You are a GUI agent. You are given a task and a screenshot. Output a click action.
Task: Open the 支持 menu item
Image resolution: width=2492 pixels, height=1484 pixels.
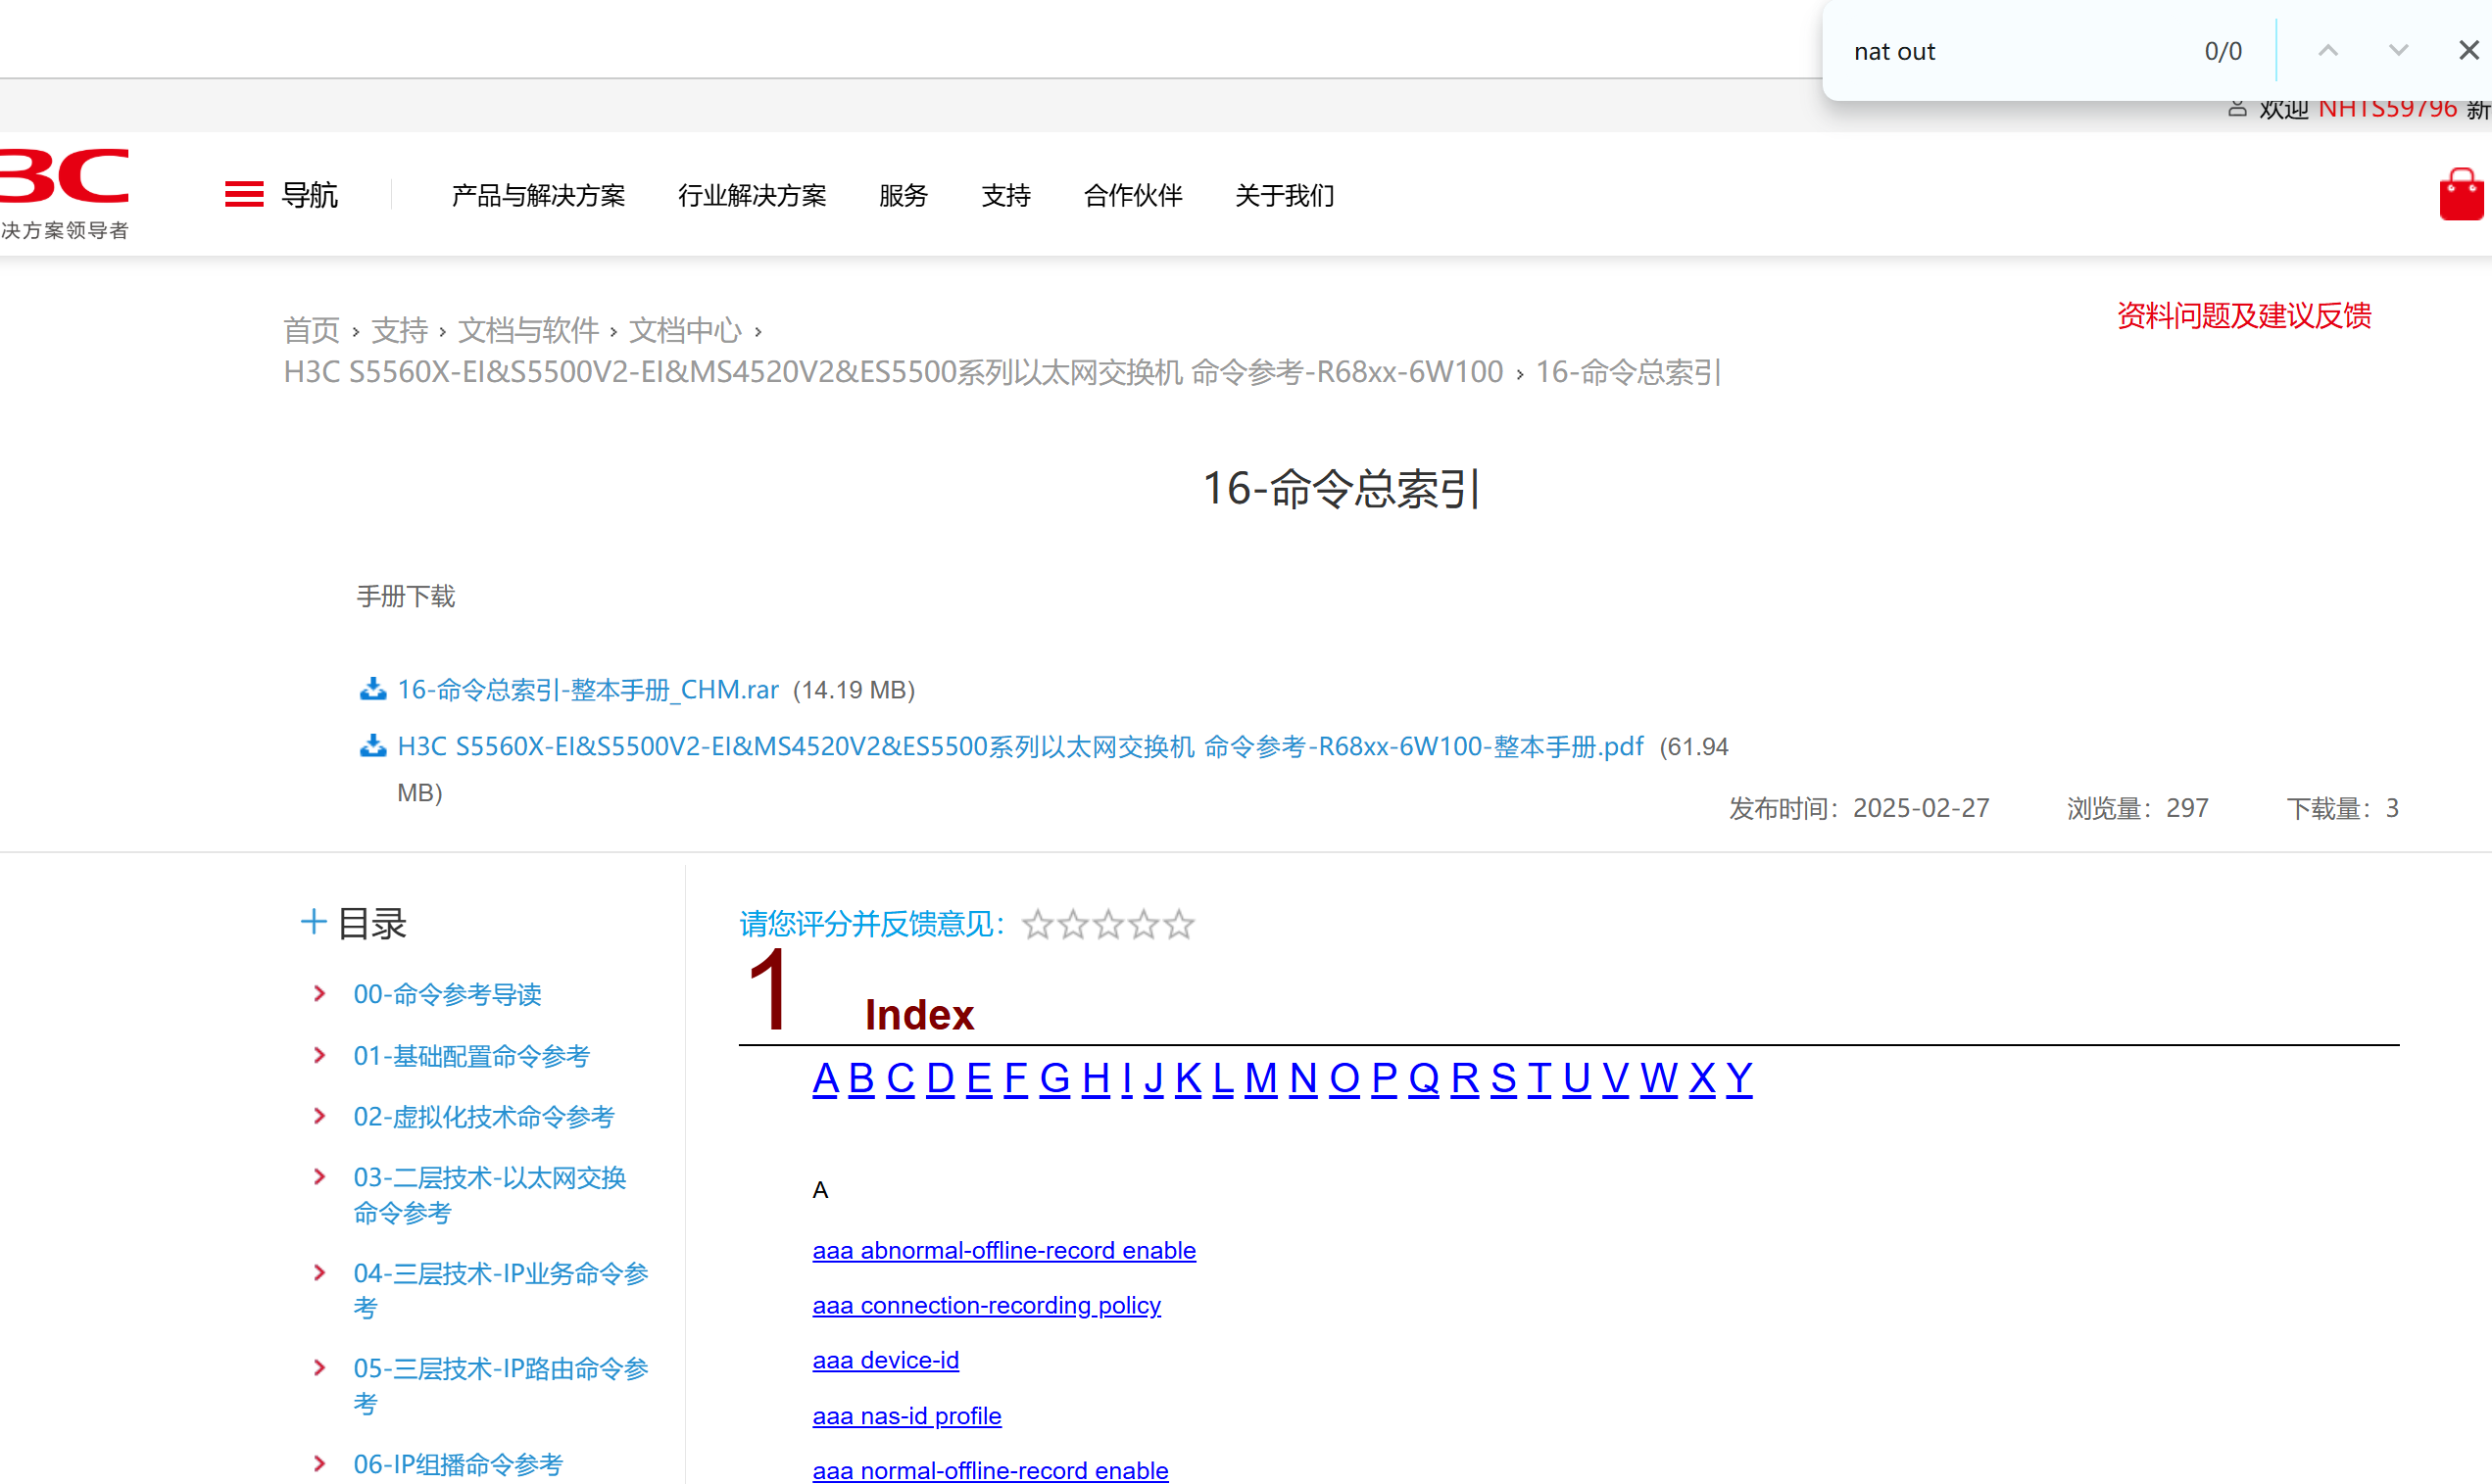pos(1005,196)
